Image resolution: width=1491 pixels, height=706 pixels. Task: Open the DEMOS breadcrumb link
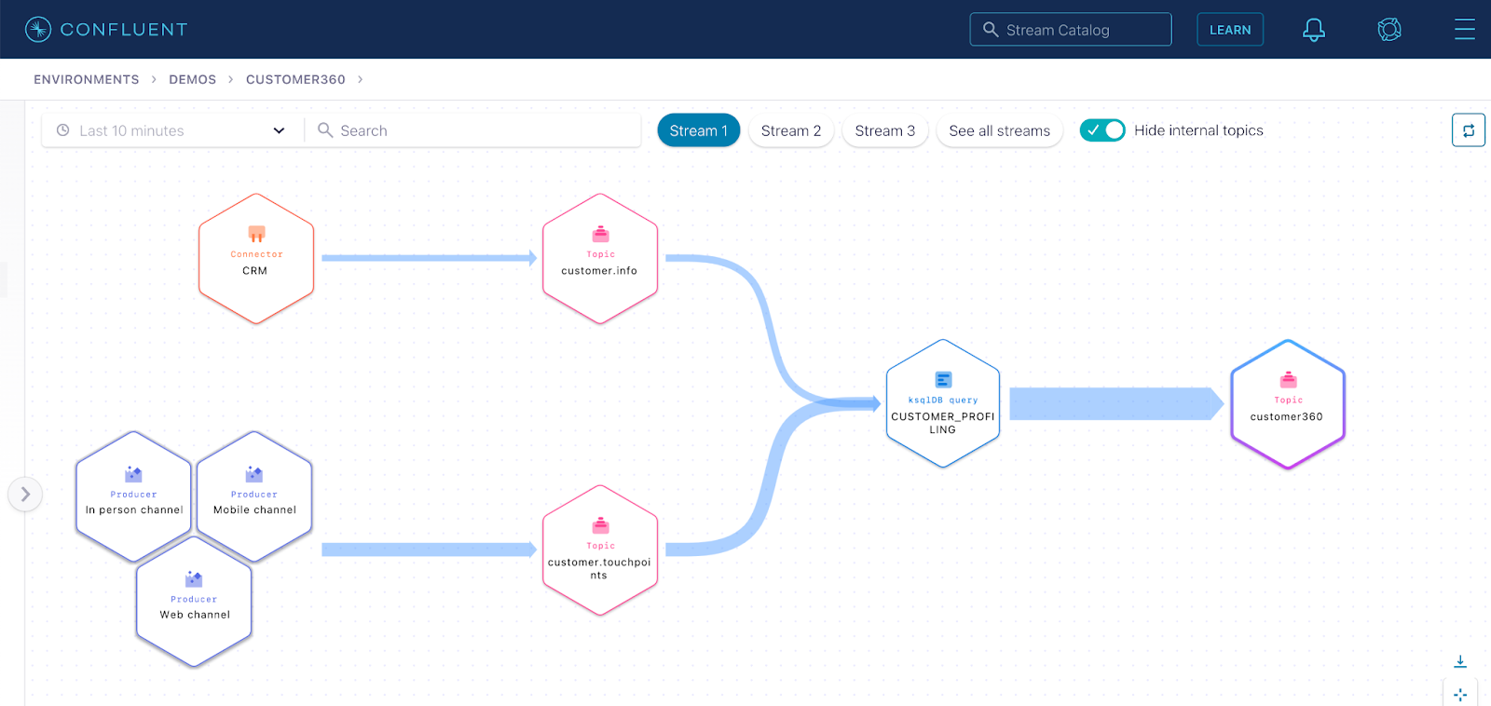193,79
